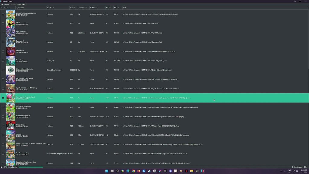The height and width of the screenshot is (174, 309).
Task: Click the Mario Golf: Super Rush icon
Action: tap(11, 107)
